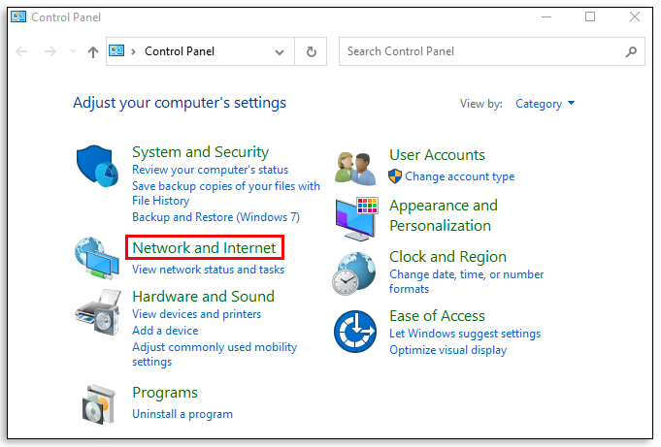The image size is (661, 447).
Task: Click Change account type link
Action: [459, 176]
